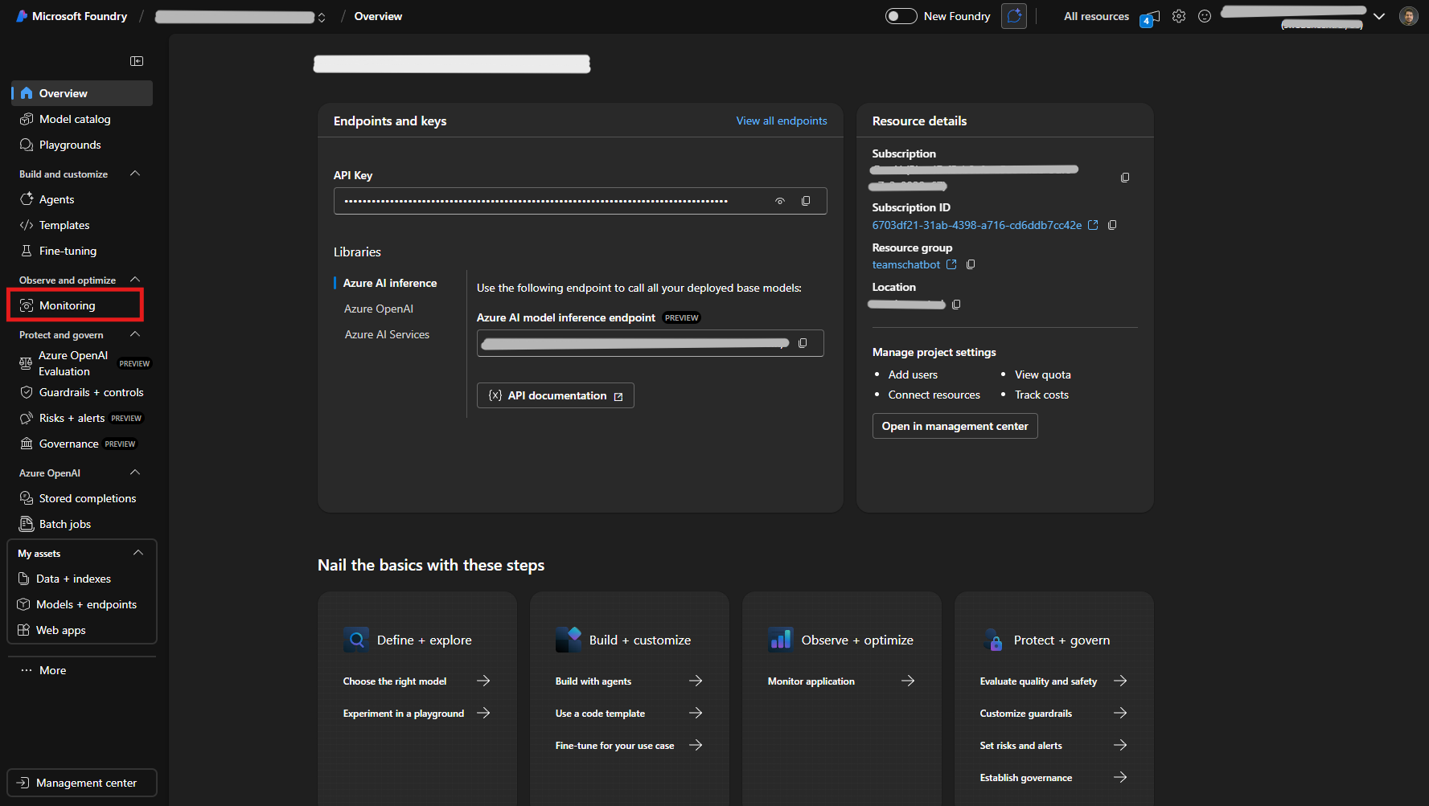The height and width of the screenshot is (806, 1429).
Task: Select the Azure OpenAI library tab
Action: 379,309
